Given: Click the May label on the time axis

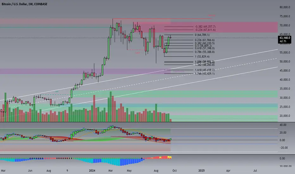Looking at the screenshot, I should pyautogui.click(x=129, y=171).
